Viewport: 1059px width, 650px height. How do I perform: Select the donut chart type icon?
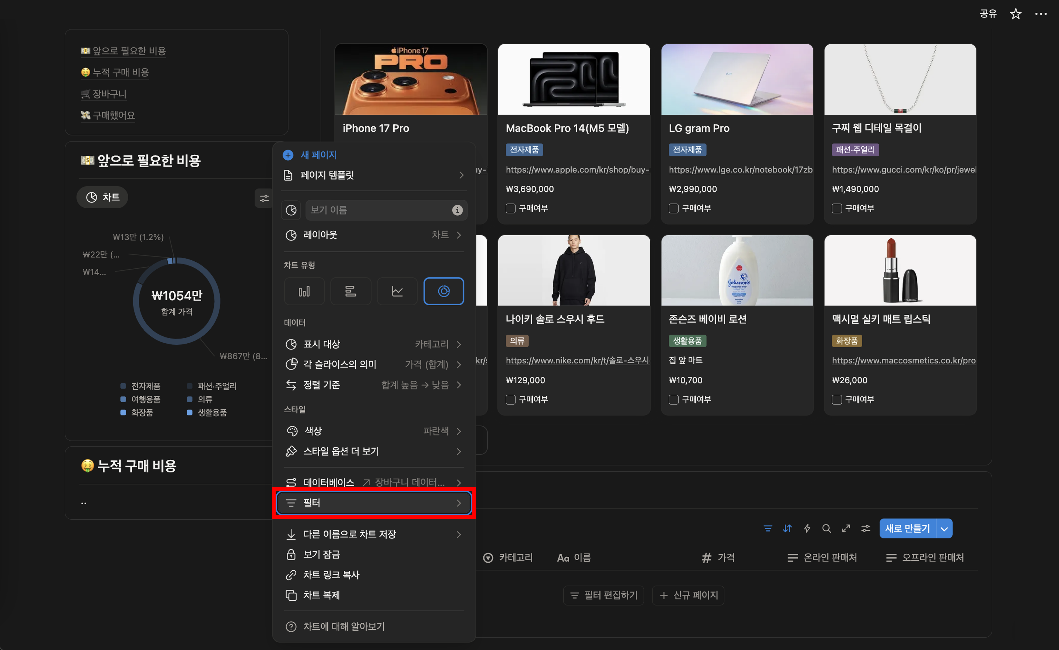pyautogui.click(x=443, y=291)
